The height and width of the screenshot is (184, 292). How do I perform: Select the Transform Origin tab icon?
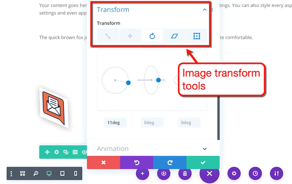coord(197,36)
